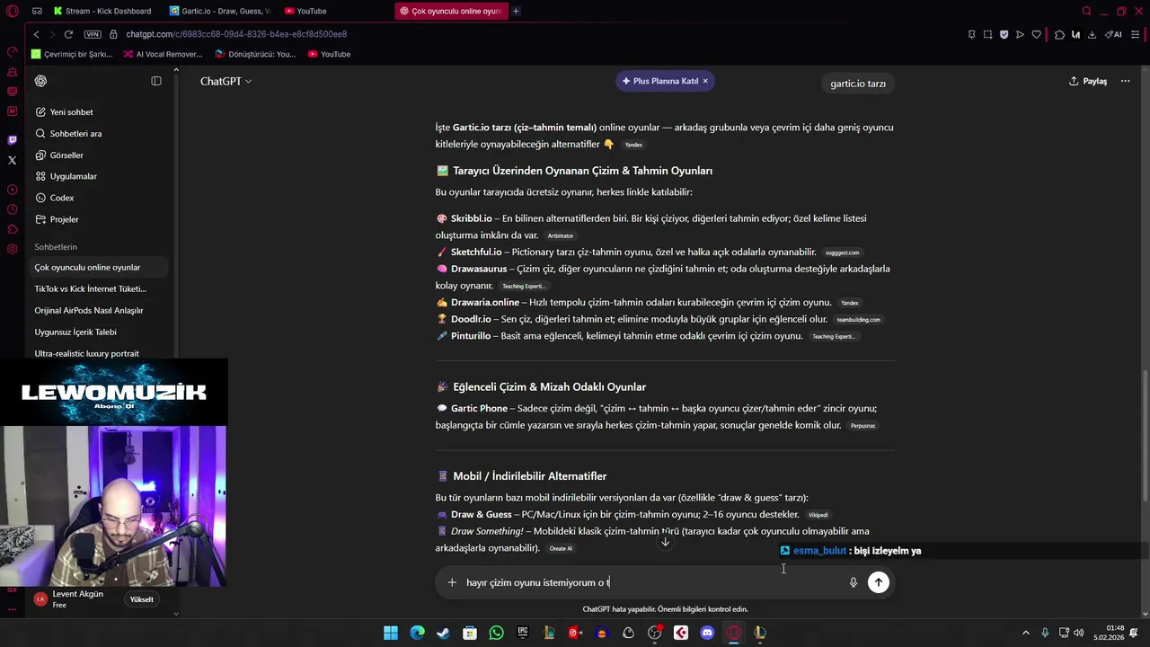Activate the snapshot capture tool icon

click(x=987, y=34)
